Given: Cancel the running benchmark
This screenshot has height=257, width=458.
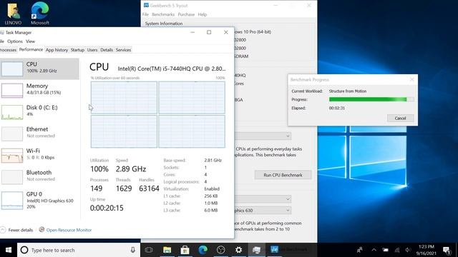Looking at the screenshot, I should [x=400, y=118].
